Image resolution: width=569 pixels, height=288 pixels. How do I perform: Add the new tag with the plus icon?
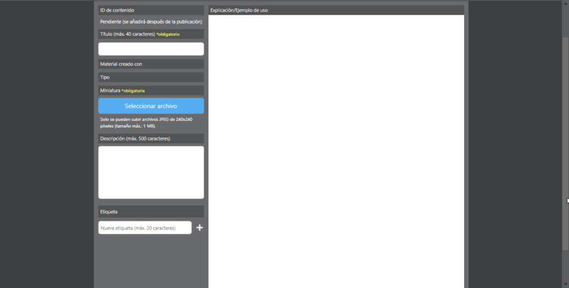[199, 228]
